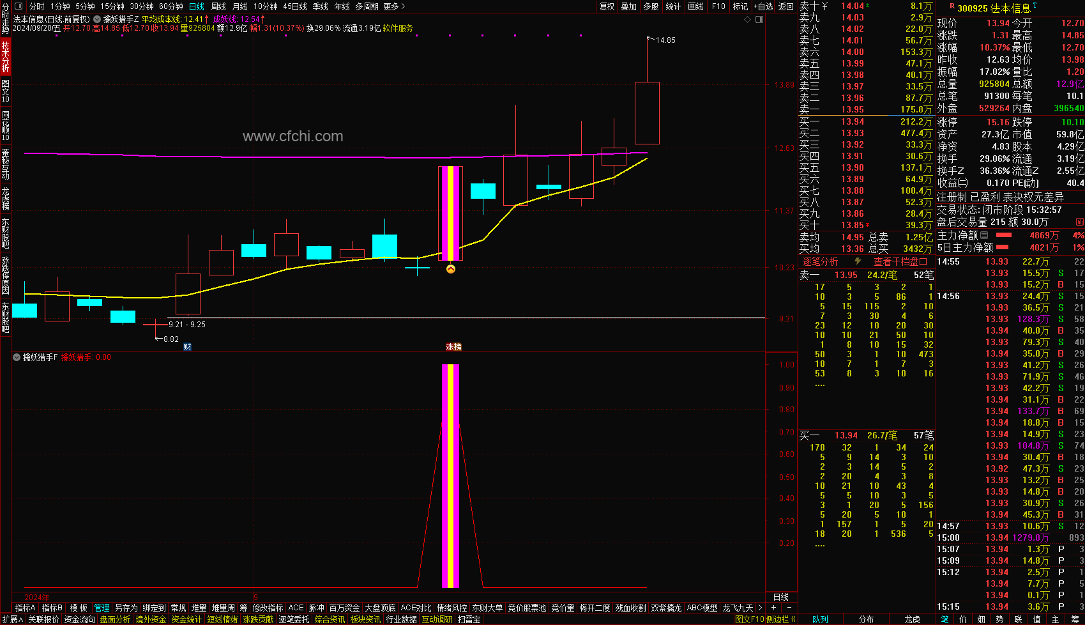This screenshot has width=1085, height=625.
Task: Switch to the 分时 period tab
Action: [x=37, y=6]
